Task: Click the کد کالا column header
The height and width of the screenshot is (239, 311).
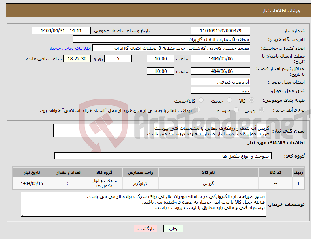Action: tap(275, 172)
